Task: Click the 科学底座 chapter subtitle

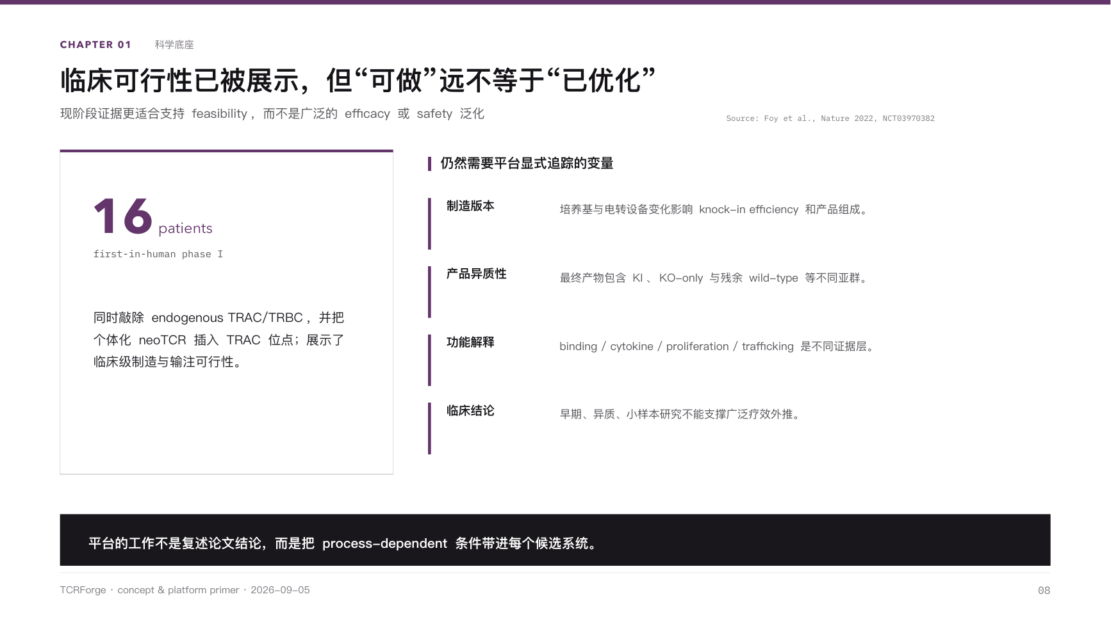Action: (174, 45)
